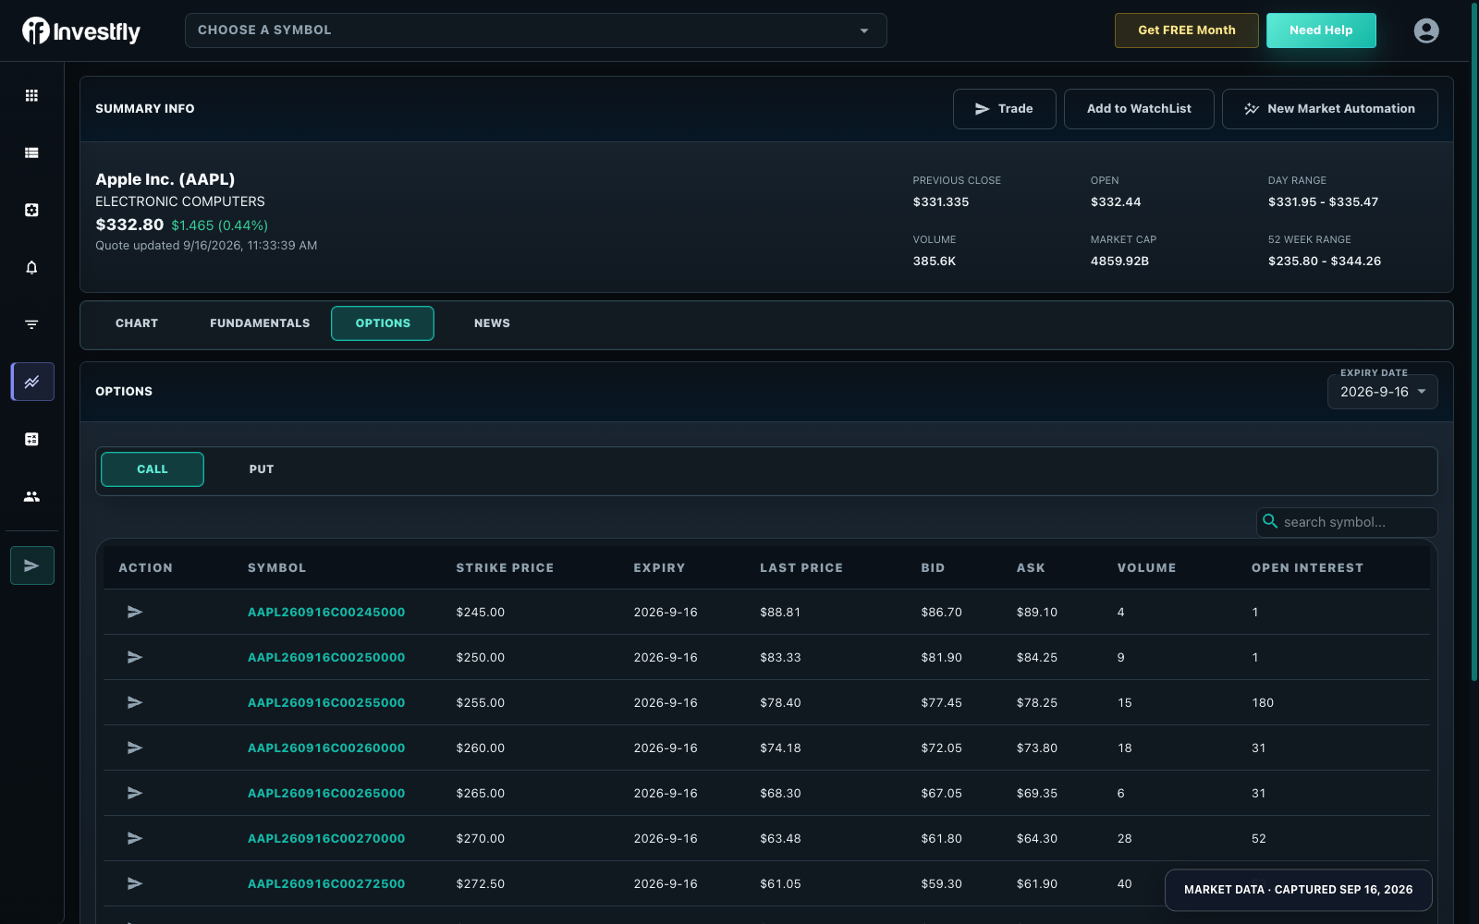Click the Trade button
This screenshot has width=1479, height=924.
[1005, 109]
